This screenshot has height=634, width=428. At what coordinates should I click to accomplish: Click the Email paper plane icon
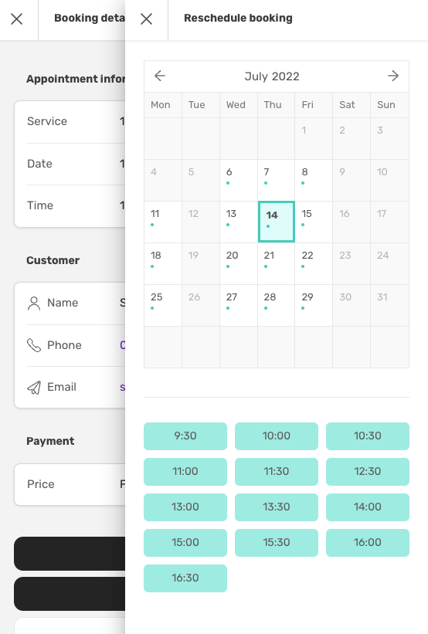(34, 388)
